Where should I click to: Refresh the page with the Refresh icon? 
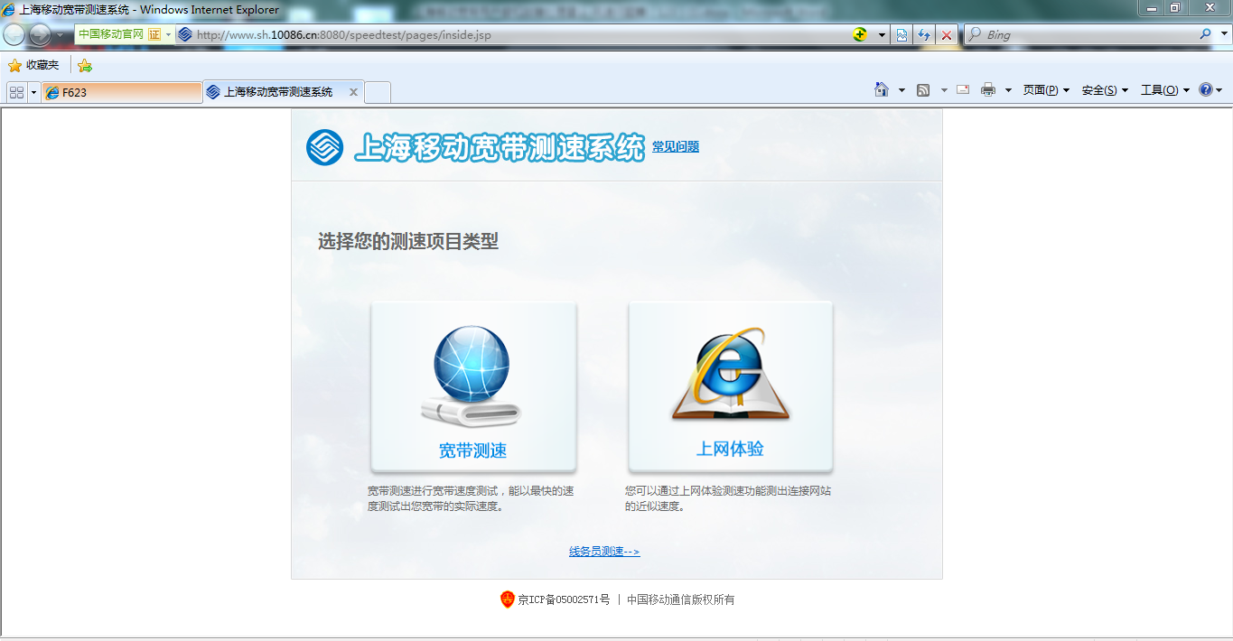point(924,35)
